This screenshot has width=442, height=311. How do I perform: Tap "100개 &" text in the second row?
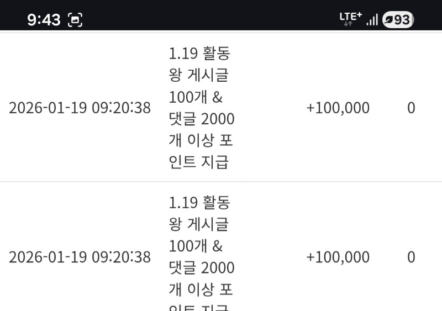coord(195,246)
